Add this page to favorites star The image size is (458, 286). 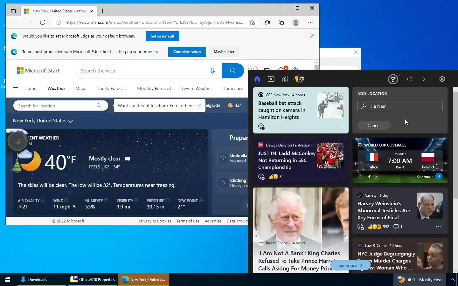pos(252,22)
